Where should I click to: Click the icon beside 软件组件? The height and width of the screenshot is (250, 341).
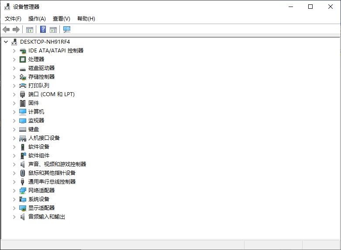(x=23, y=156)
